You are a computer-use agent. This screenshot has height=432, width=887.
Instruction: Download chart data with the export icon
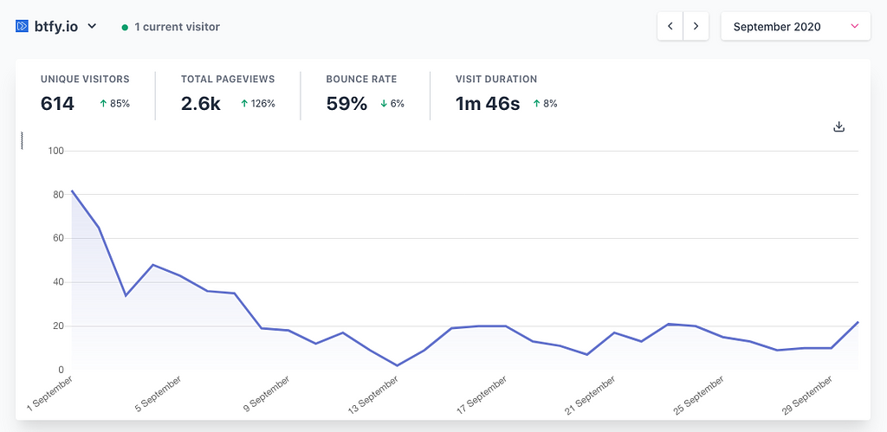click(838, 126)
